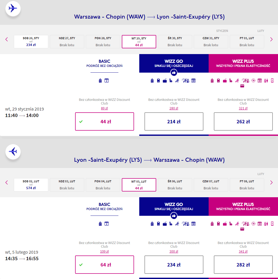This screenshot has width=278, height=279.
Task: Select the 262 zł WIZZ PLUS outbound fare
Action: (x=243, y=121)
